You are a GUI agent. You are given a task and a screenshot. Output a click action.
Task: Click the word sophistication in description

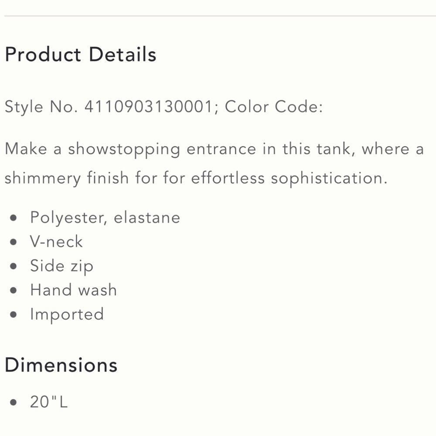(329, 178)
